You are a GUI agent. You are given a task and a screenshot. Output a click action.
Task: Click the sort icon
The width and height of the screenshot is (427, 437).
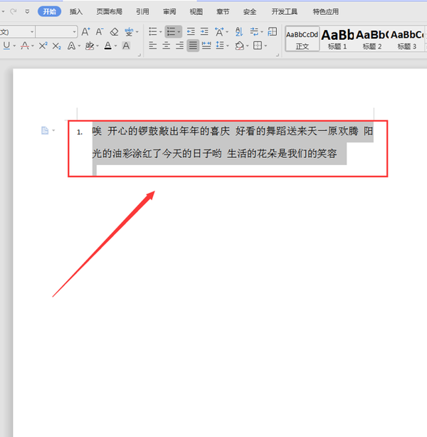pyautogui.click(x=238, y=32)
